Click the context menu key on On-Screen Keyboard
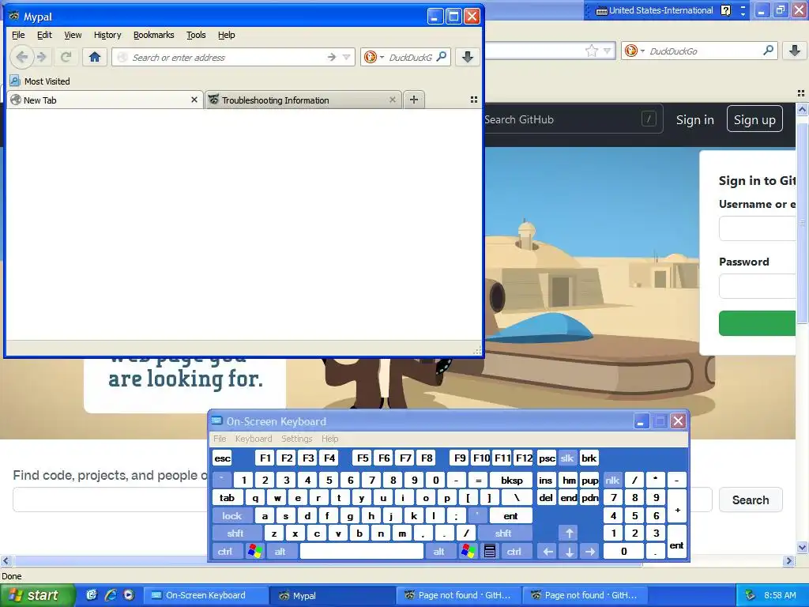 490,551
